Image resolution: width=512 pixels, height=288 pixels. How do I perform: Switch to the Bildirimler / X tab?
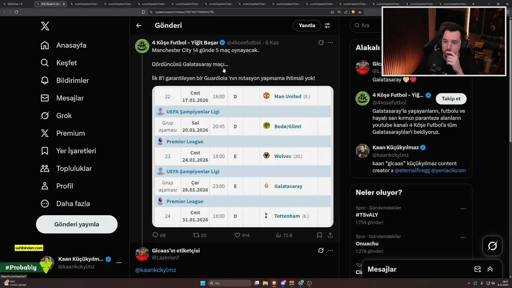16,4
